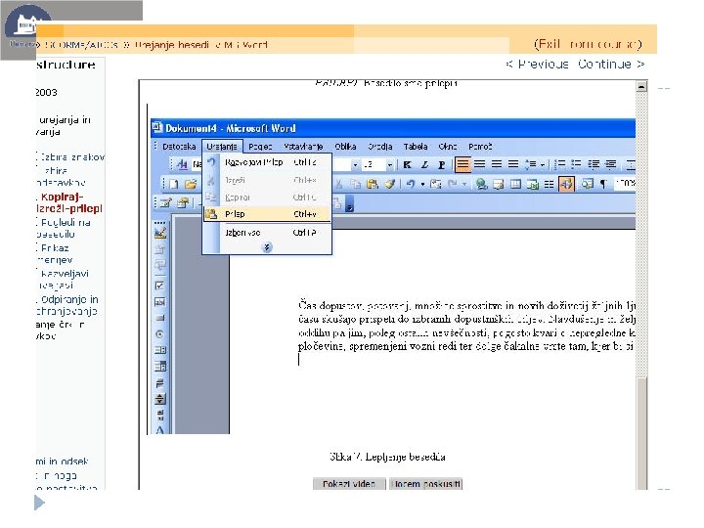The image size is (704, 528).
Task: Click the university logo at top left
Action: (x=27, y=26)
